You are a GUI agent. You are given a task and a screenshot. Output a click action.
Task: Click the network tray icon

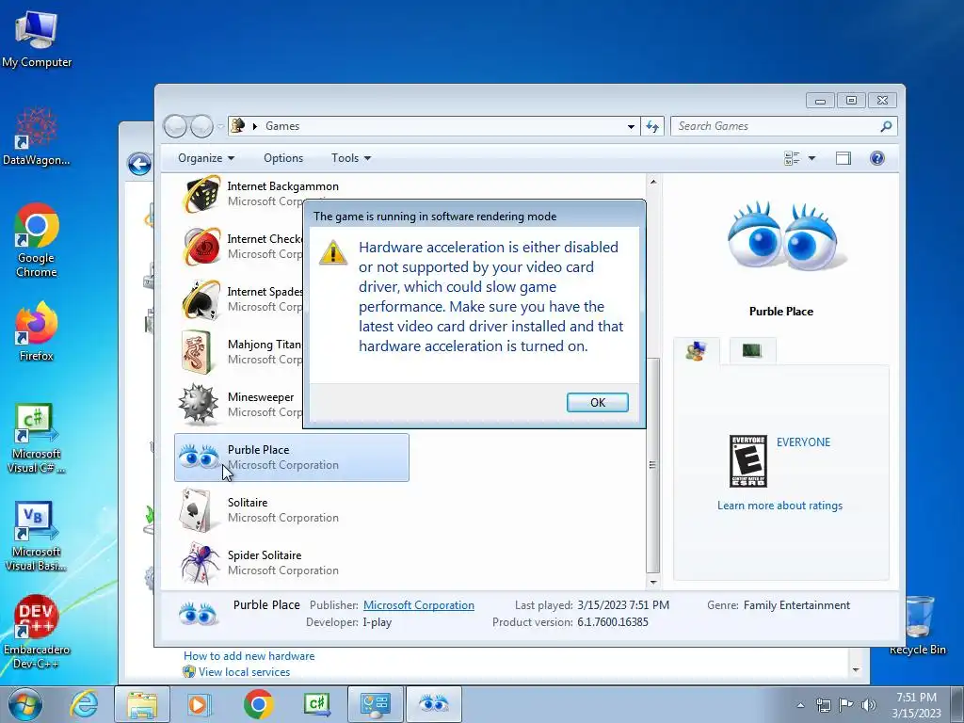point(823,705)
